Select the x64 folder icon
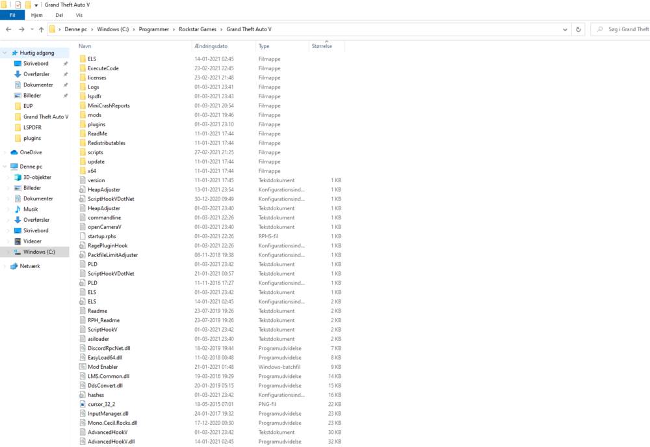The image size is (650, 447). coord(83,171)
